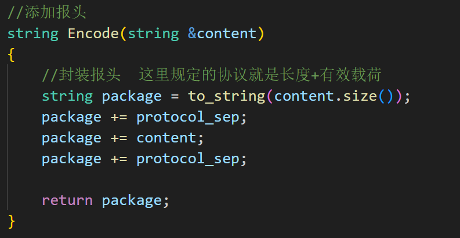Click the return keyword
This screenshot has width=460, height=238.
[x=67, y=200]
